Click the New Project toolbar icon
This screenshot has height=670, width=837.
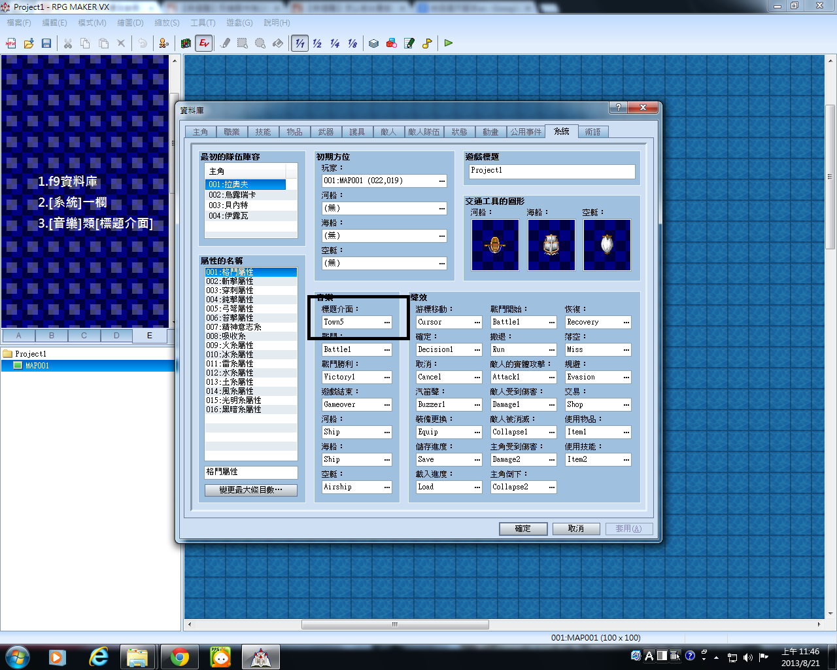[x=11, y=43]
